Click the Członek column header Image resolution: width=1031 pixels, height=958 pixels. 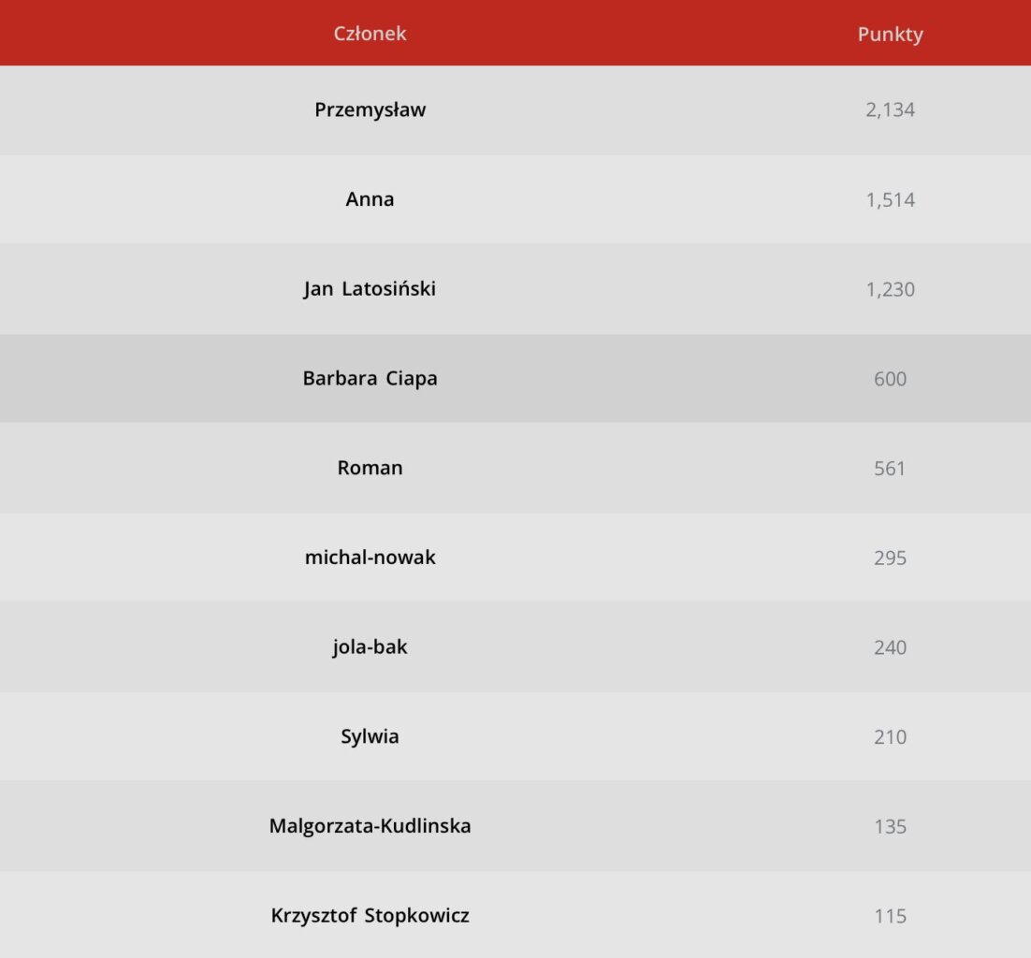coord(370,34)
